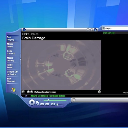This screenshot has width=128, height=128.
Task: Click the play status arrow icon
Action: [x=26, y=96]
